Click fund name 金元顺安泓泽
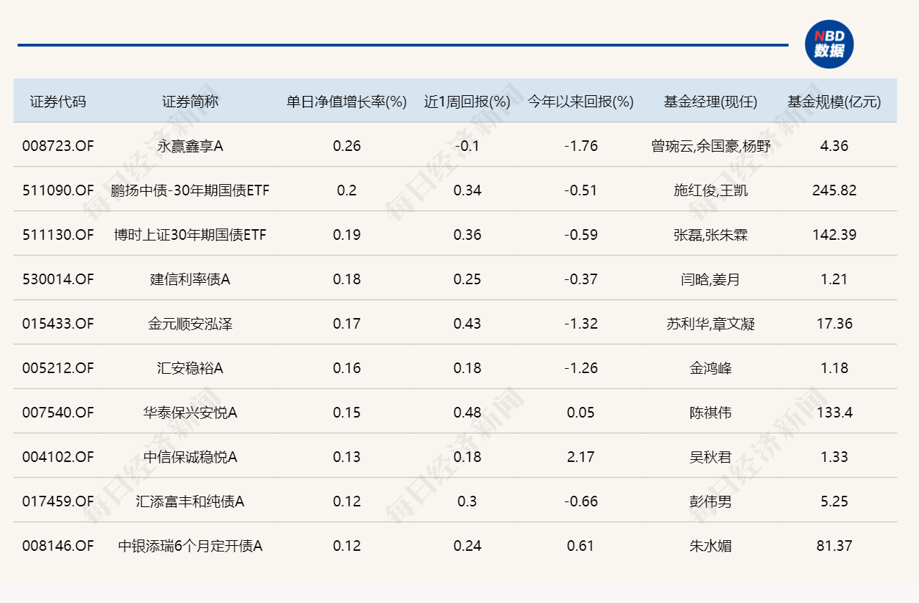The image size is (919, 603). (x=190, y=324)
